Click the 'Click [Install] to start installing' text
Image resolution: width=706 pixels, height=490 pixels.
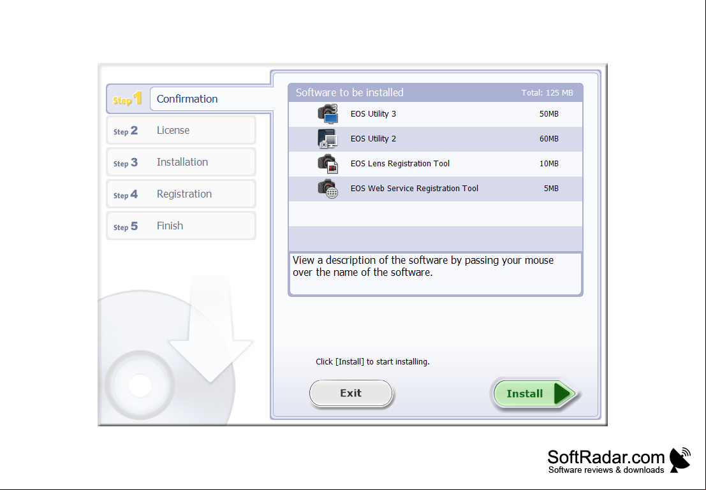[x=372, y=362]
